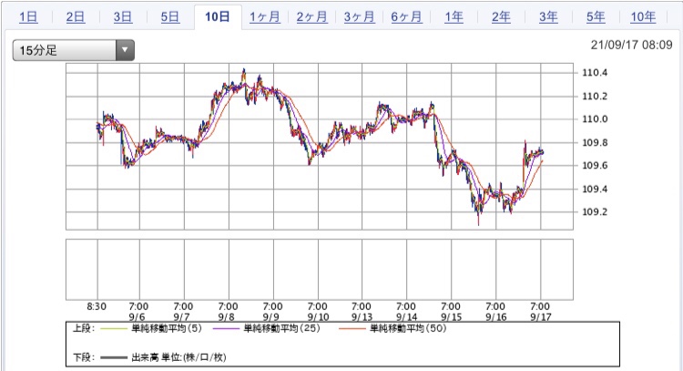Click the price peak candle near 110.4
Screen dimensions: 683x371
click(244, 73)
